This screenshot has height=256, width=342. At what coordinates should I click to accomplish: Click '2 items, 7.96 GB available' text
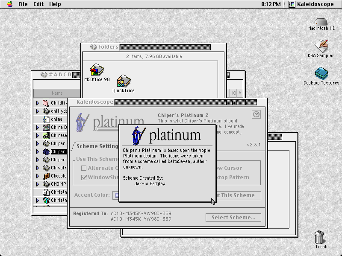(154, 56)
